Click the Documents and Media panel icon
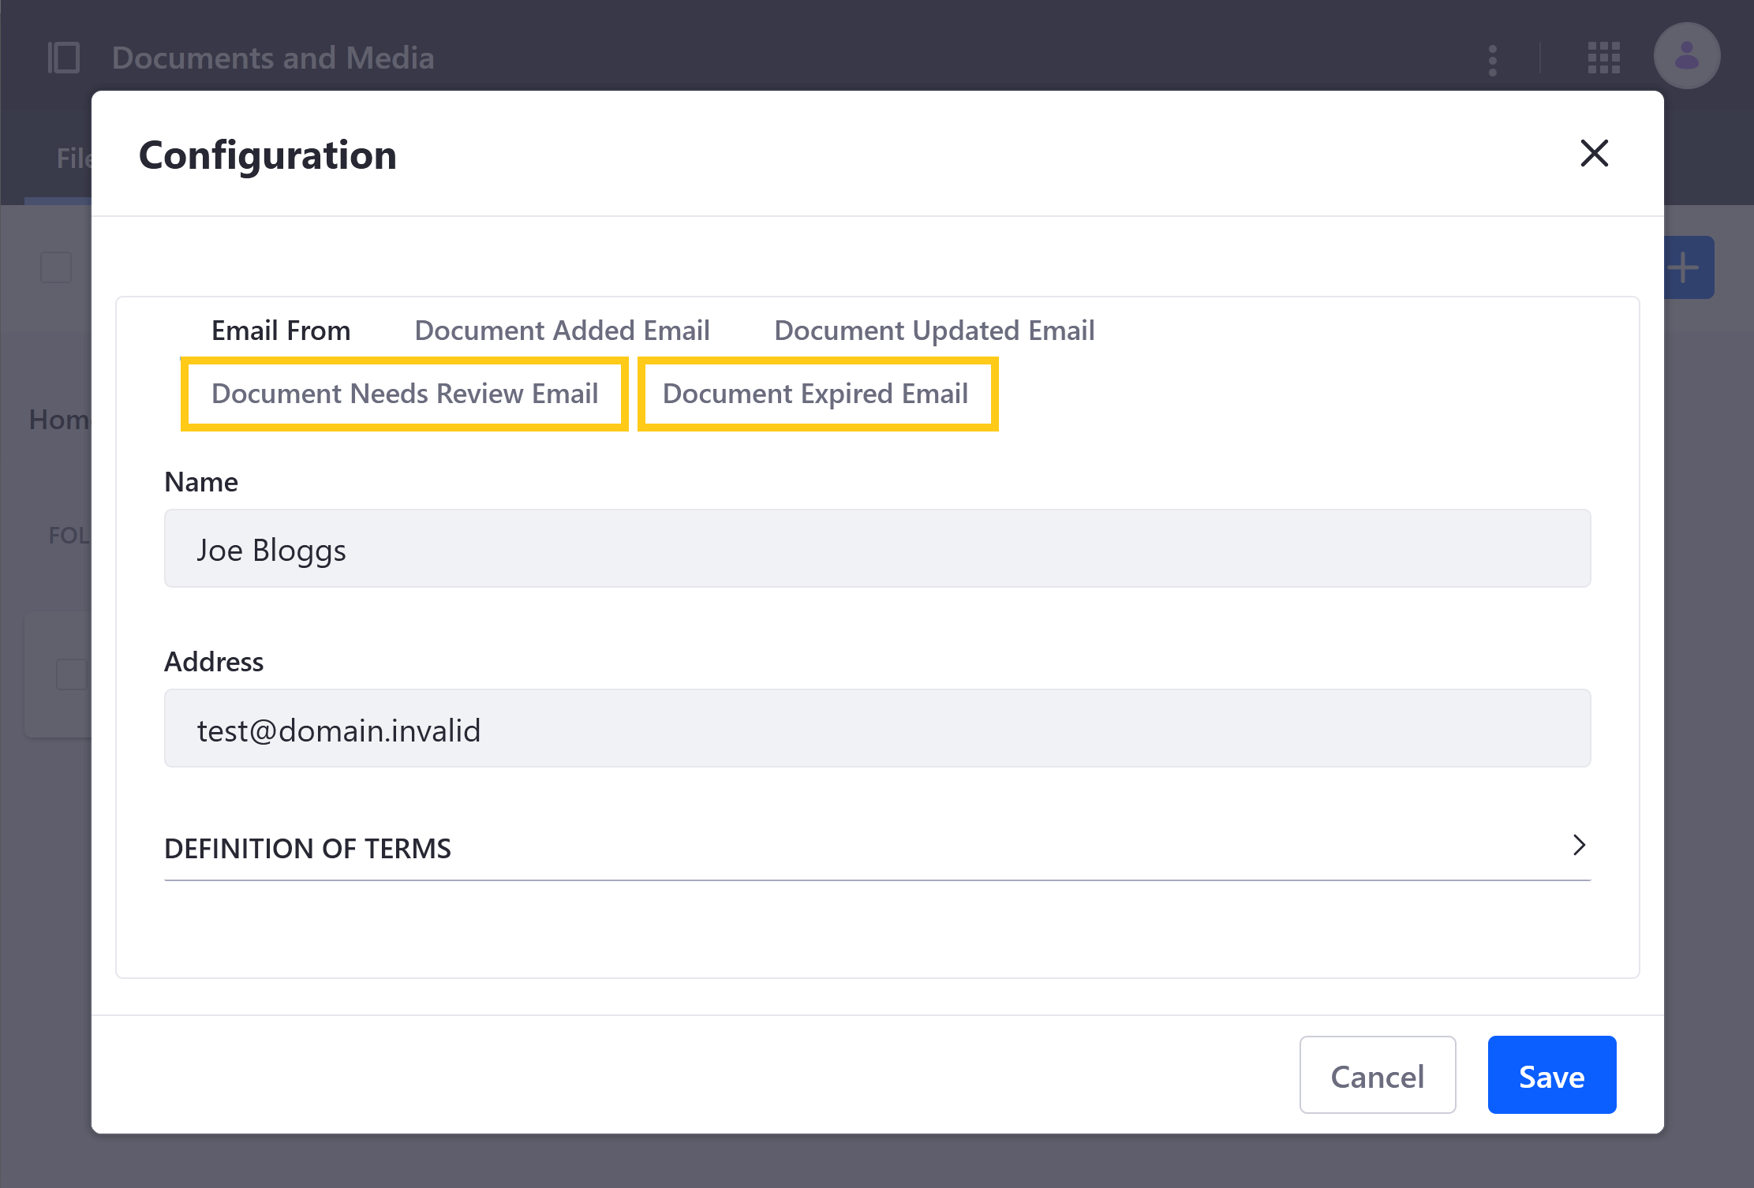Image resolution: width=1754 pixels, height=1188 pixels. click(x=62, y=57)
